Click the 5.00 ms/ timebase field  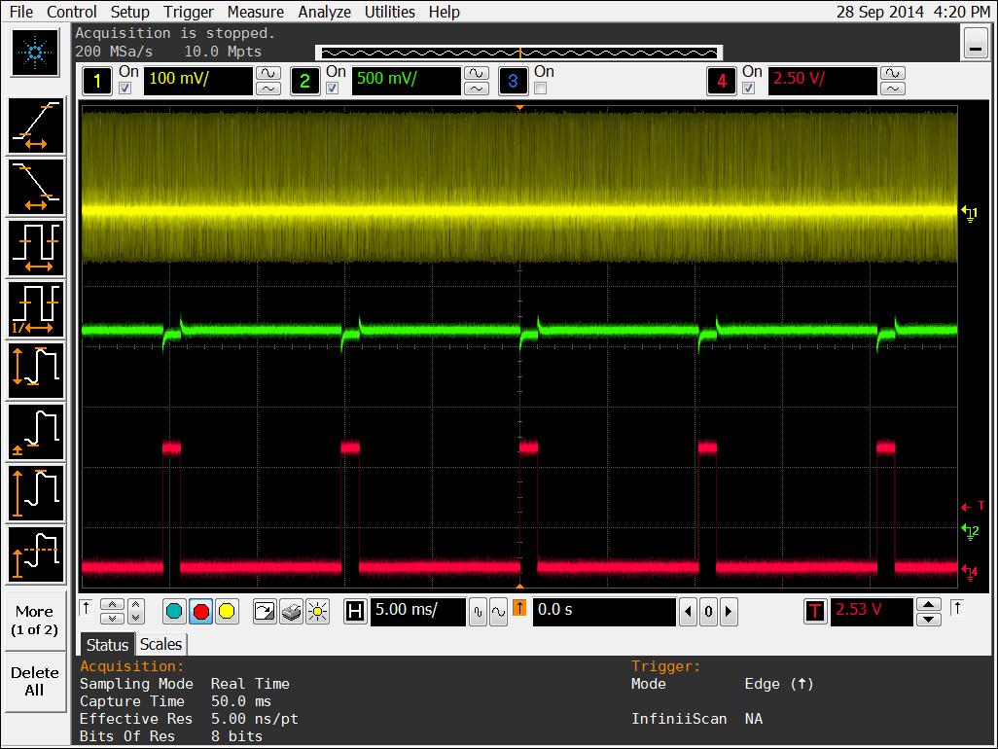pos(418,611)
